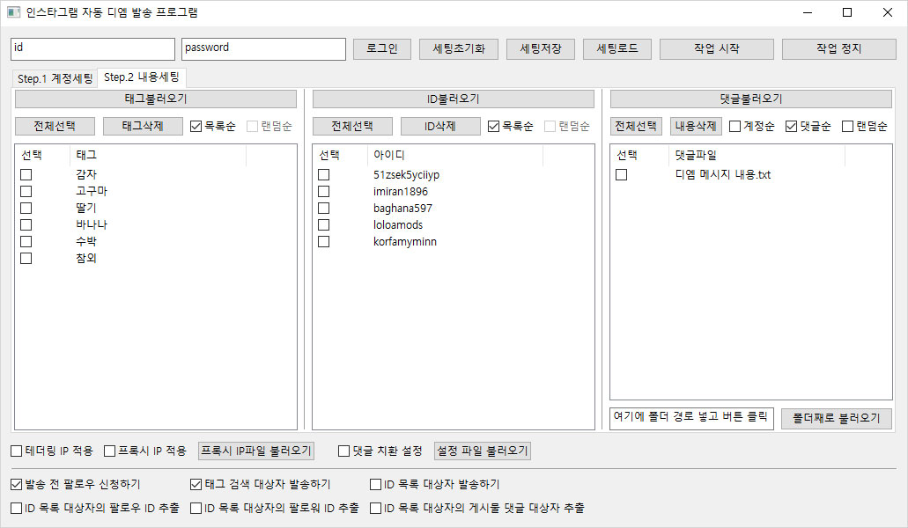Click the 태그불러오기 button
Screen dimensions: 908x528
(156, 99)
